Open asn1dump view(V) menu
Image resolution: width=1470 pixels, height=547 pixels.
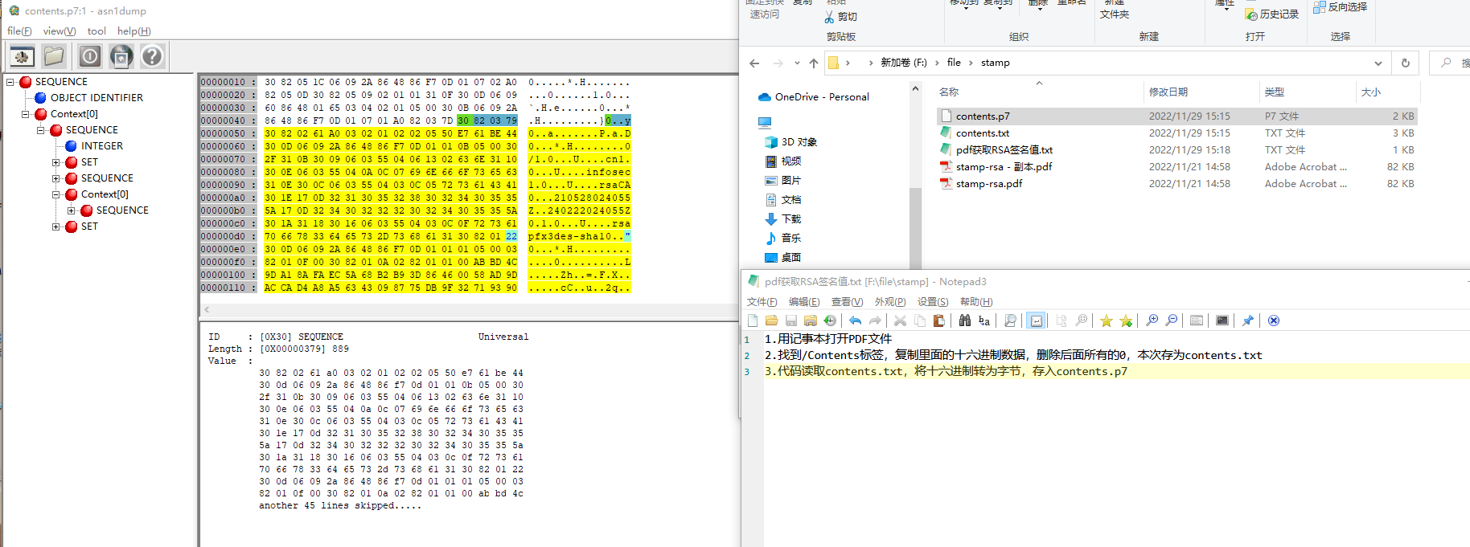(60, 31)
